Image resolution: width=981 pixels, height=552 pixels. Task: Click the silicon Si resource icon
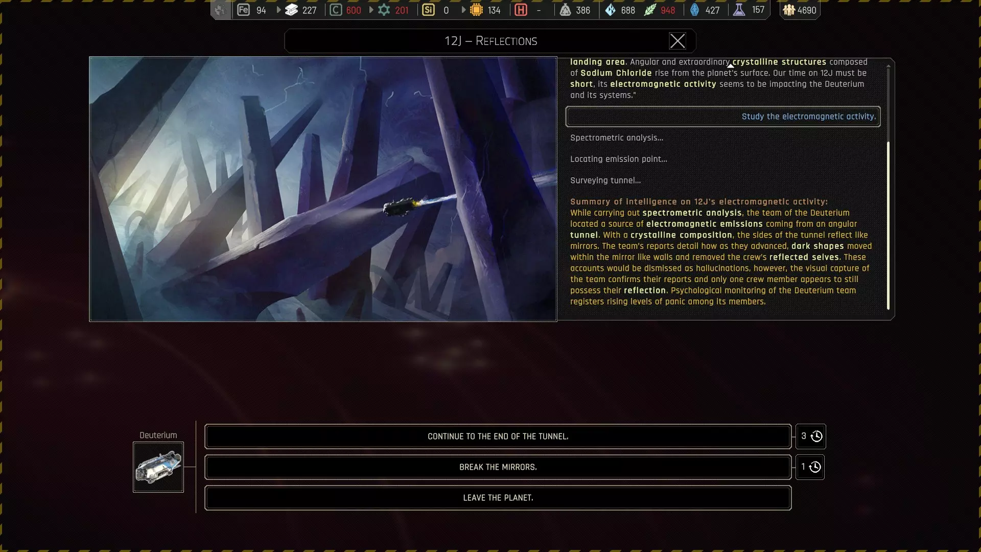[429, 10]
